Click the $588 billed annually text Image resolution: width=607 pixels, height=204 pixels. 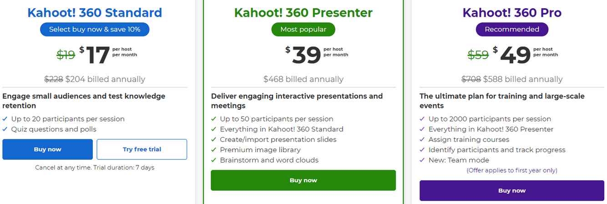pyautogui.click(x=523, y=79)
